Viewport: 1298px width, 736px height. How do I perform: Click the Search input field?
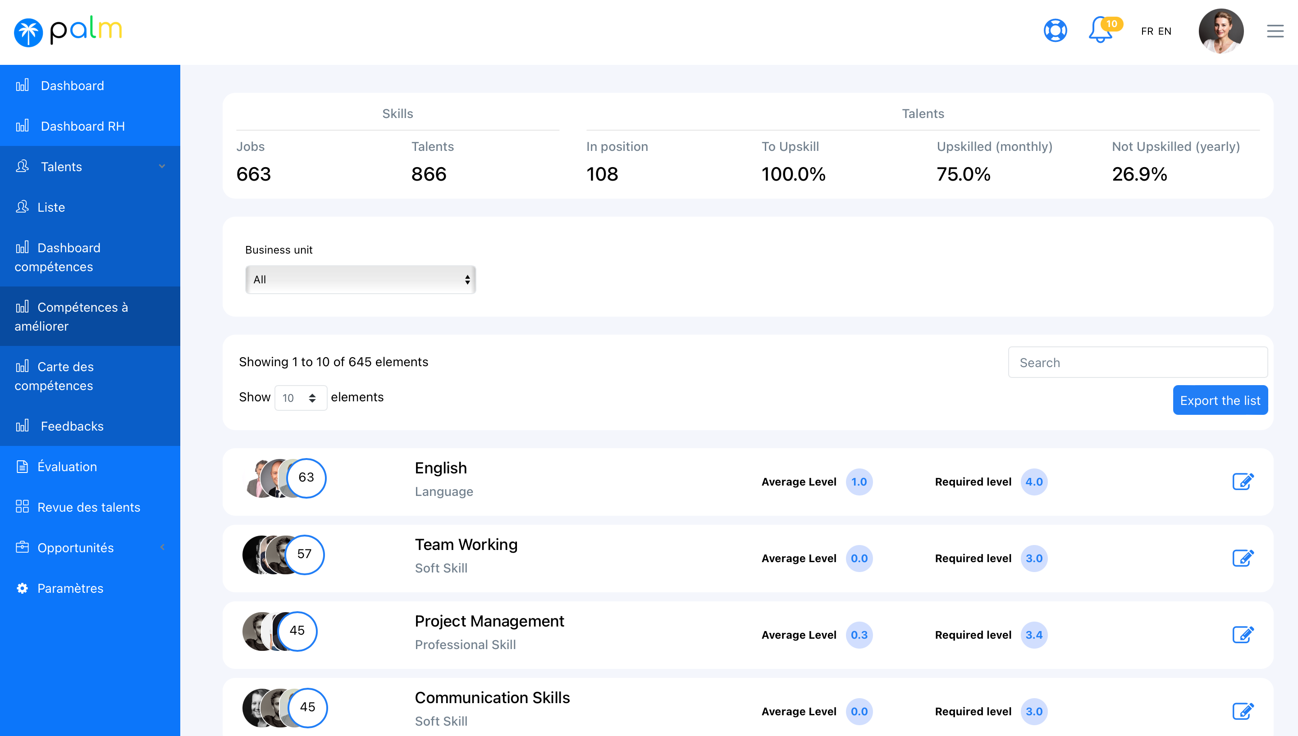coord(1137,363)
